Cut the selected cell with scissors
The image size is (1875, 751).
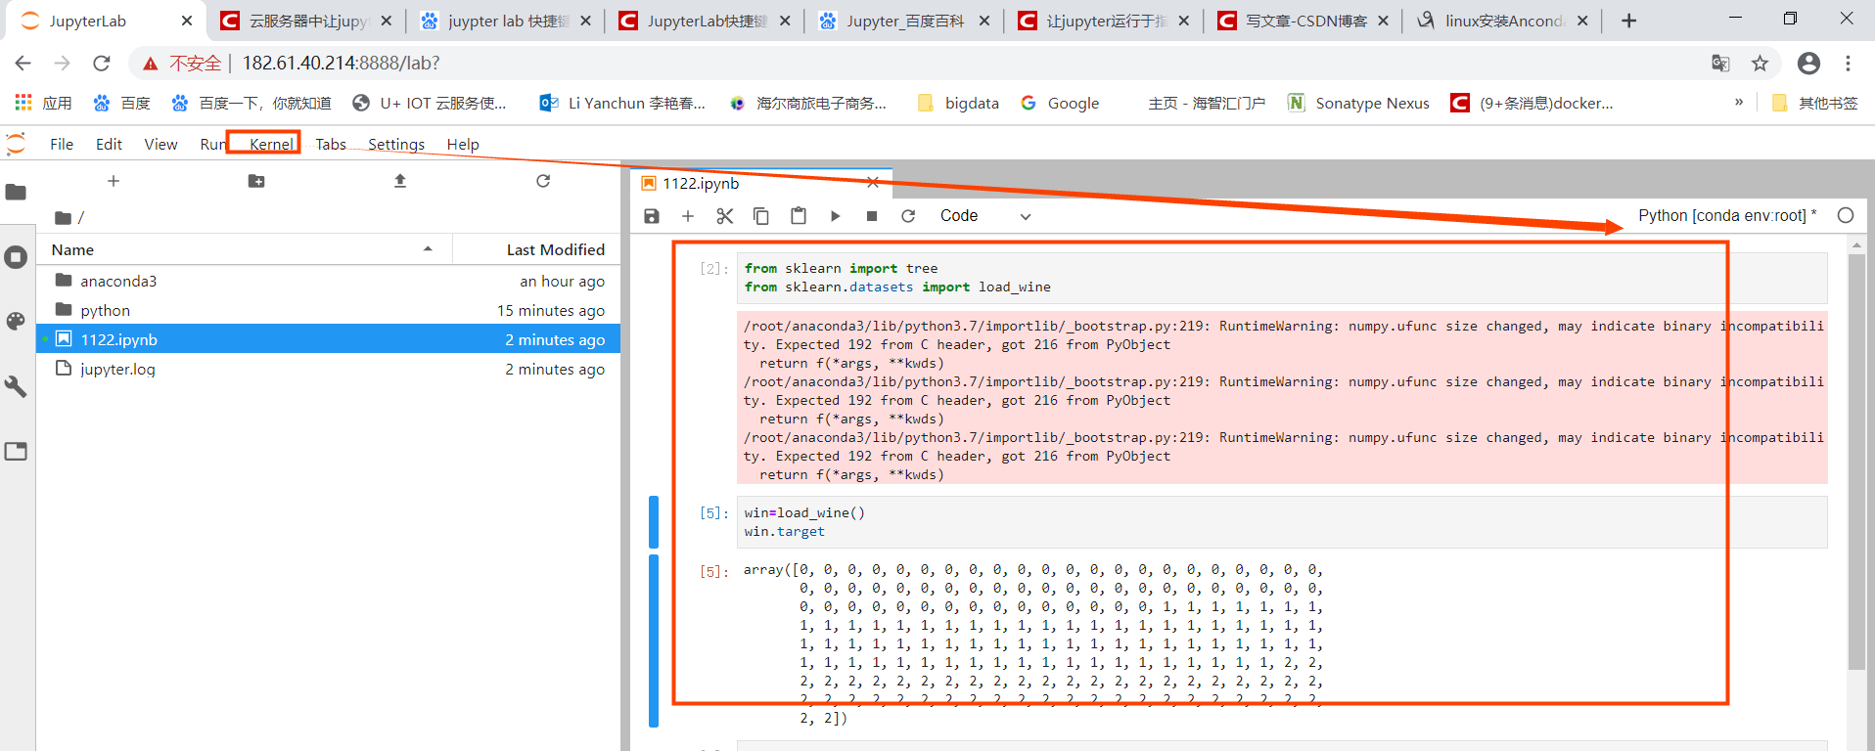click(x=725, y=216)
